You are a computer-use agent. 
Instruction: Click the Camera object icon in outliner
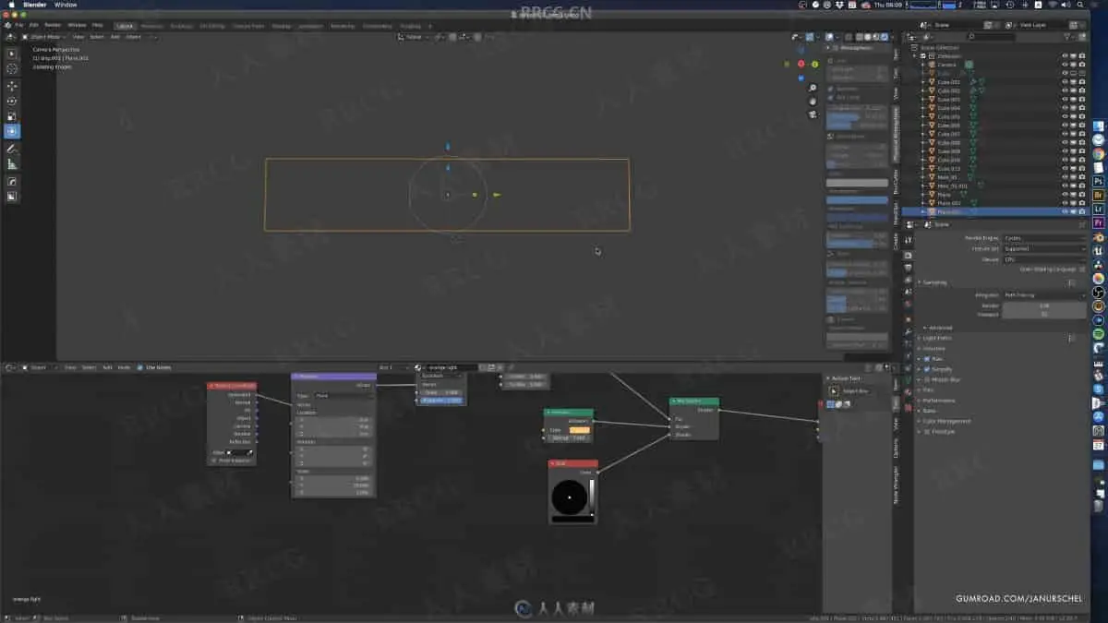pos(933,65)
